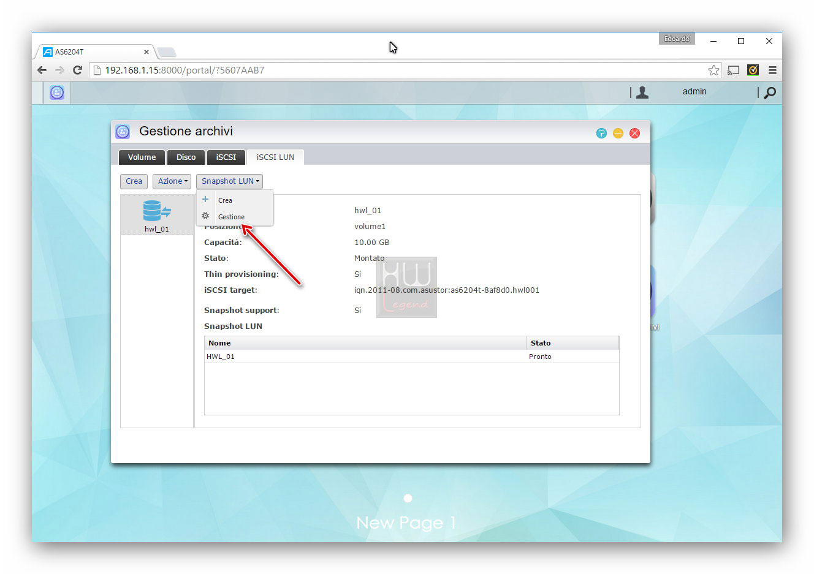The width and height of the screenshot is (814, 574).
Task: Click the gear icon next to Gestione
Action: [x=205, y=216]
